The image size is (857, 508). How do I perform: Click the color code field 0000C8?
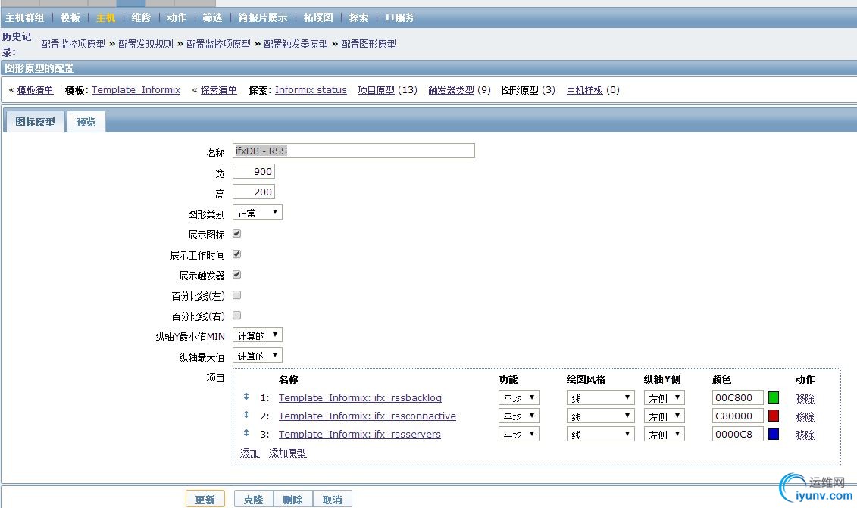click(738, 435)
